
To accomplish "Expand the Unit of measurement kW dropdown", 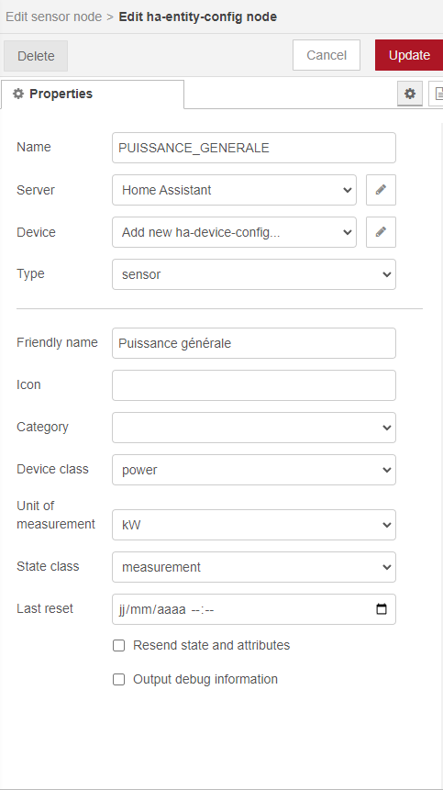I will [x=254, y=525].
